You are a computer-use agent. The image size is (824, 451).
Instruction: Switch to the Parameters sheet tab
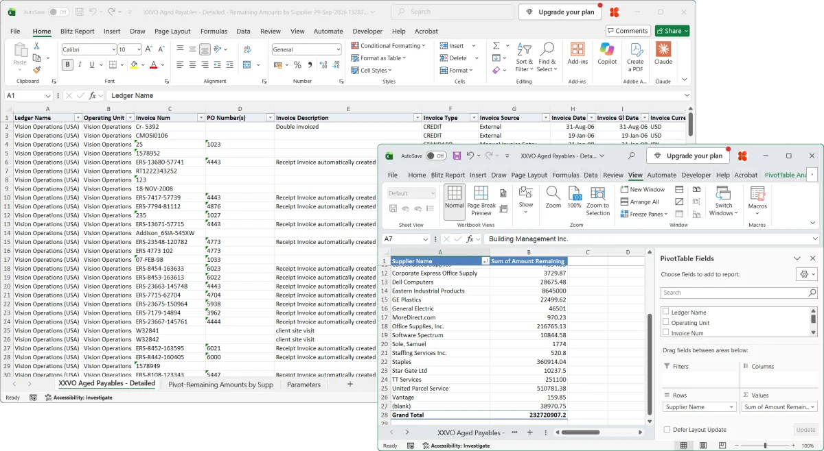click(x=304, y=385)
